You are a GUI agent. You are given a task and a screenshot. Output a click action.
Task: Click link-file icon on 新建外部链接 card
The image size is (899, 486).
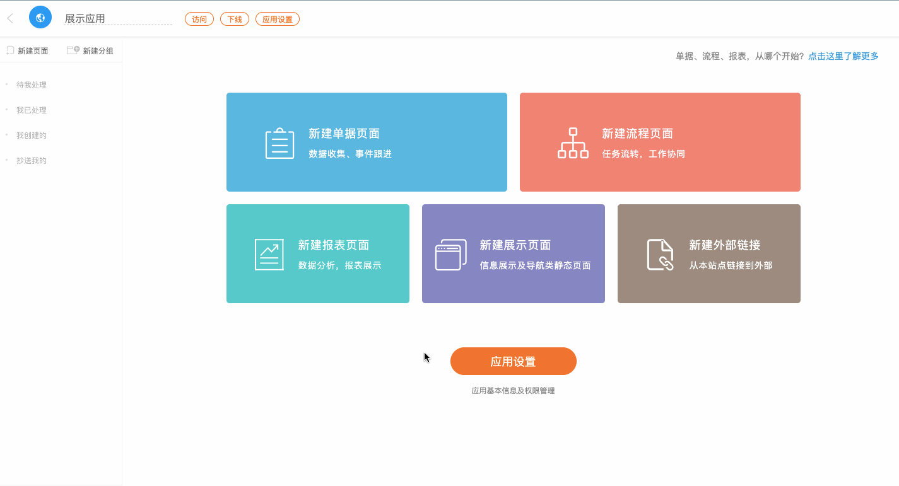pos(661,255)
